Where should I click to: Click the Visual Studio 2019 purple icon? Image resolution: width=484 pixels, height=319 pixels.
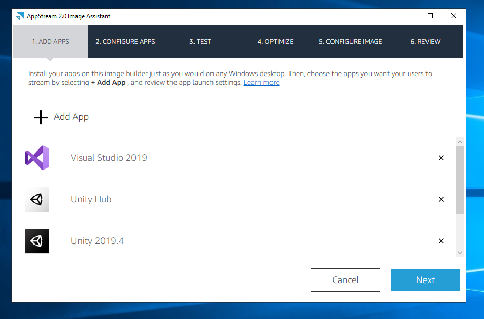[37, 158]
